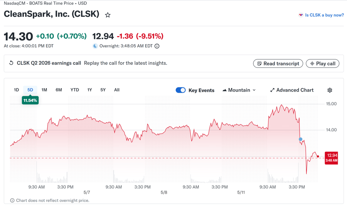Open the Read transcript button
Screen dimensions: 347x208
coord(278,64)
